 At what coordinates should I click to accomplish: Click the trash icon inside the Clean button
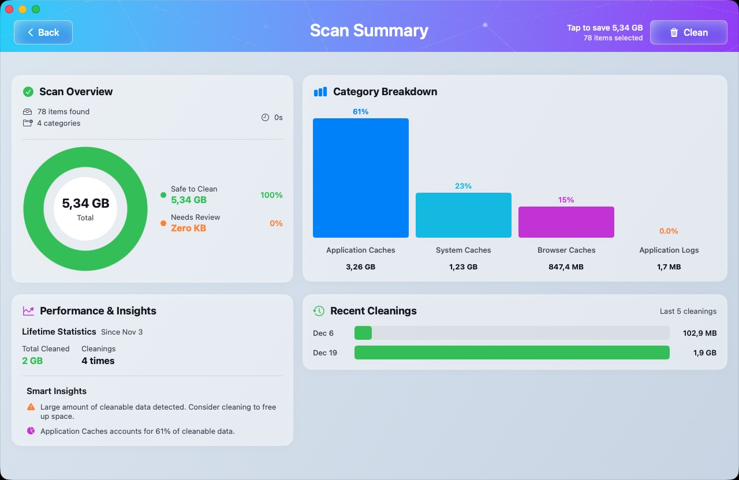pos(673,32)
